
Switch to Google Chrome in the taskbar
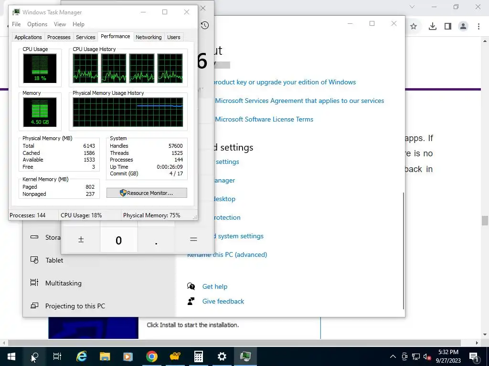[x=151, y=356]
